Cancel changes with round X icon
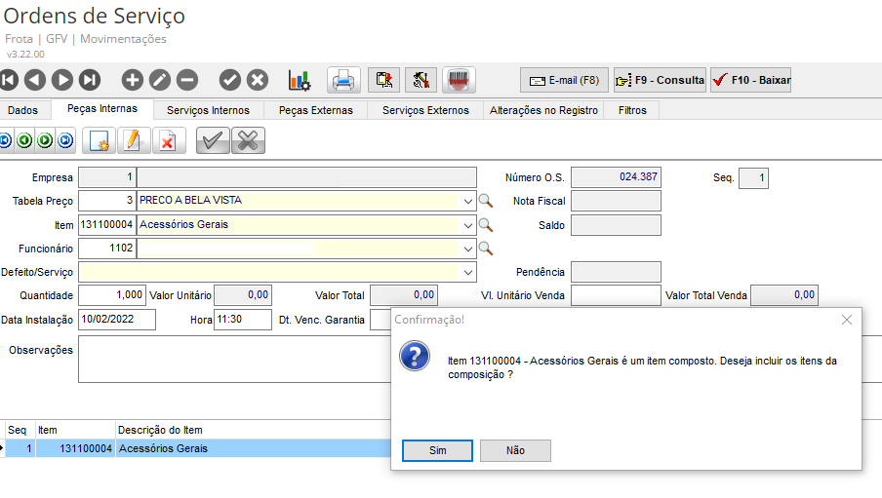The image size is (882, 498). coord(258,80)
